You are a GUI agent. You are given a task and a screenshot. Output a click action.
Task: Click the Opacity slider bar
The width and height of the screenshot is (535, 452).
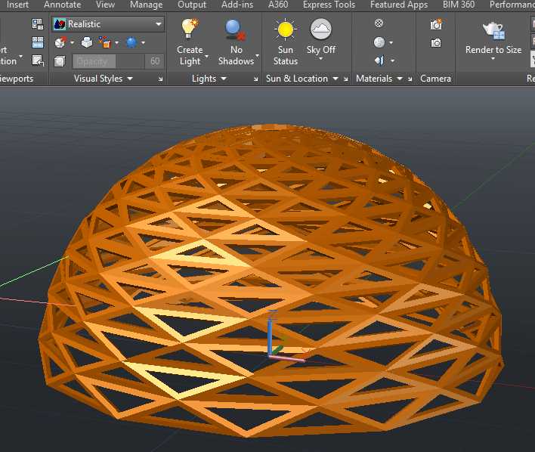[x=109, y=61]
